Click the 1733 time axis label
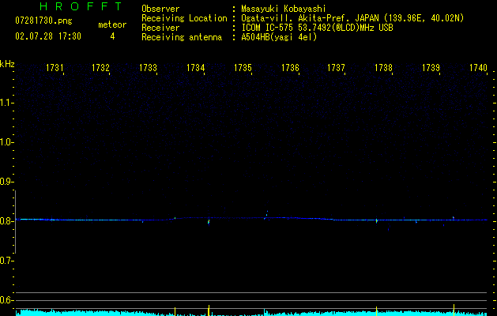The image size is (497, 316). 148,68
